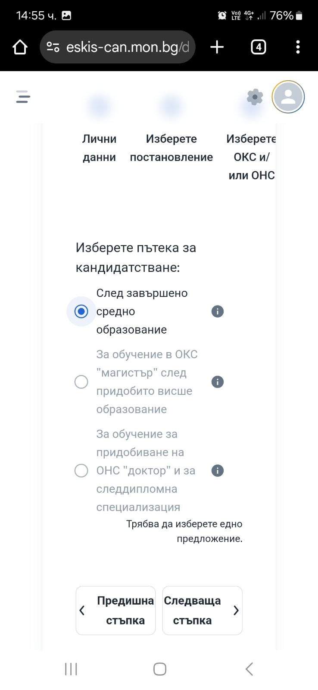Screen dimensions: 318x690
Task: Select the ОКС "магистър" radio option
Action: (x=81, y=382)
